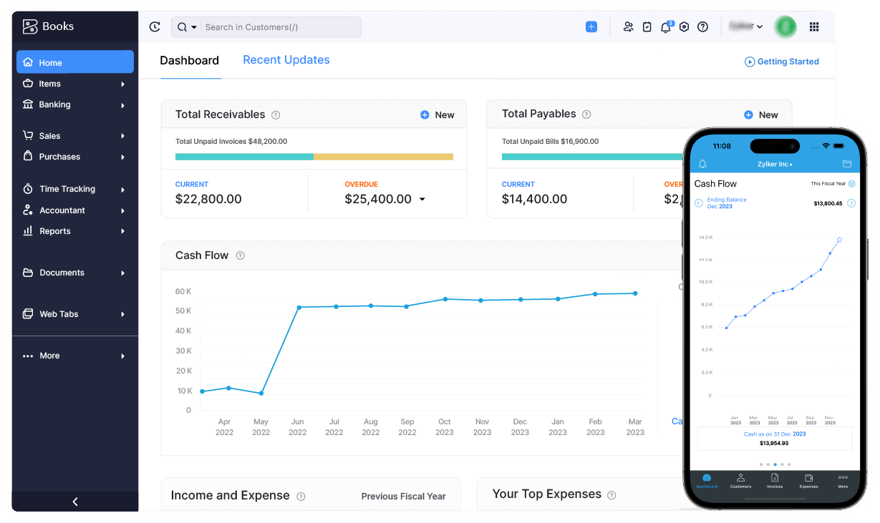Click the help question mark icon

(702, 27)
